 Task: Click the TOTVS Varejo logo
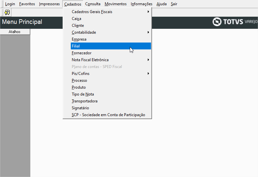click(x=235, y=22)
